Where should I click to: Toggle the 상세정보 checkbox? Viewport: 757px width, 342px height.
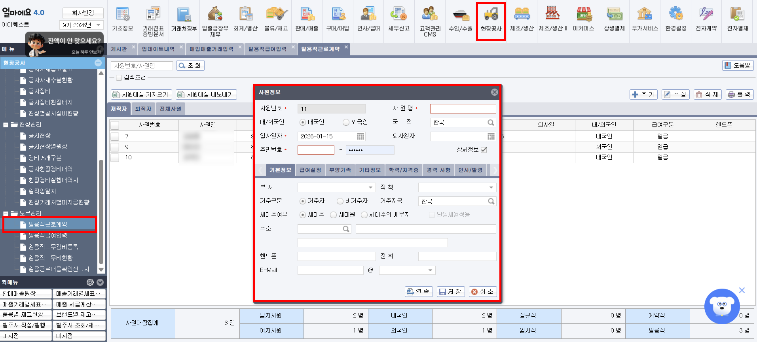pos(484,150)
